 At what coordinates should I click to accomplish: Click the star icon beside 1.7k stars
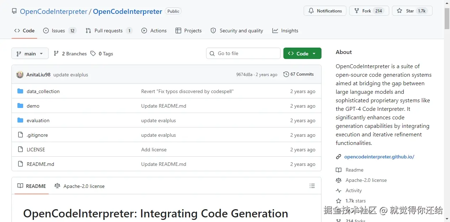coord(339,201)
